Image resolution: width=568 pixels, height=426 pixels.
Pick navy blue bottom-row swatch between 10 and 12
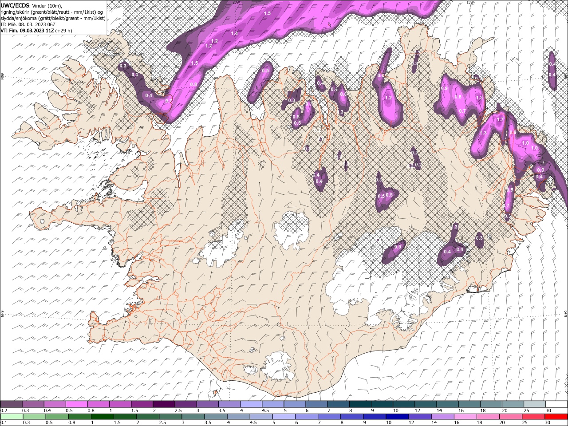coord(397,416)
